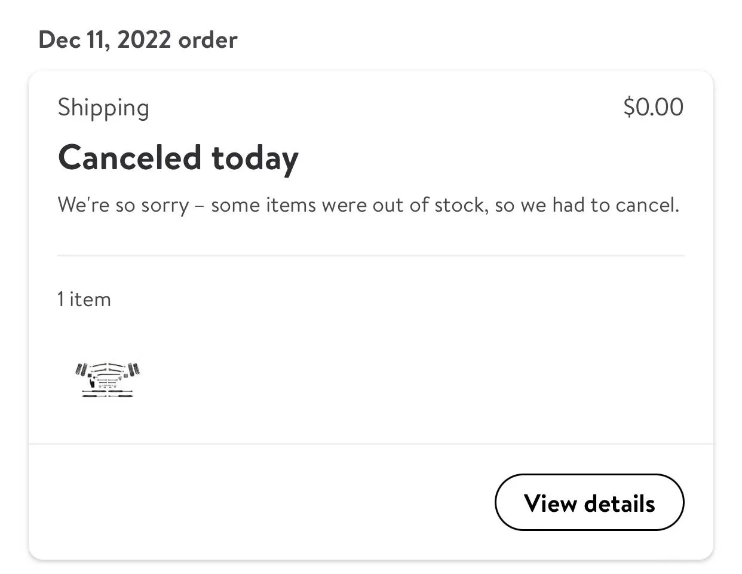The height and width of the screenshot is (574, 742).
Task: Open the View details button
Action: (x=589, y=502)
